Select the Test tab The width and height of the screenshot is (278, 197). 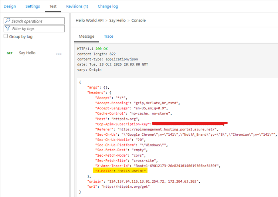point(53,6)
